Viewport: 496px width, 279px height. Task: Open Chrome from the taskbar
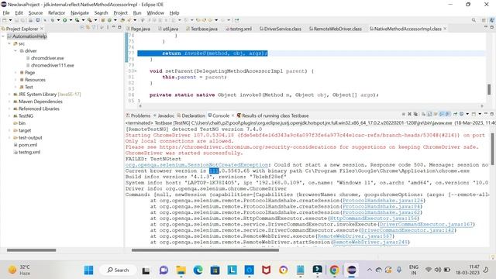click(x=334, y=270)
